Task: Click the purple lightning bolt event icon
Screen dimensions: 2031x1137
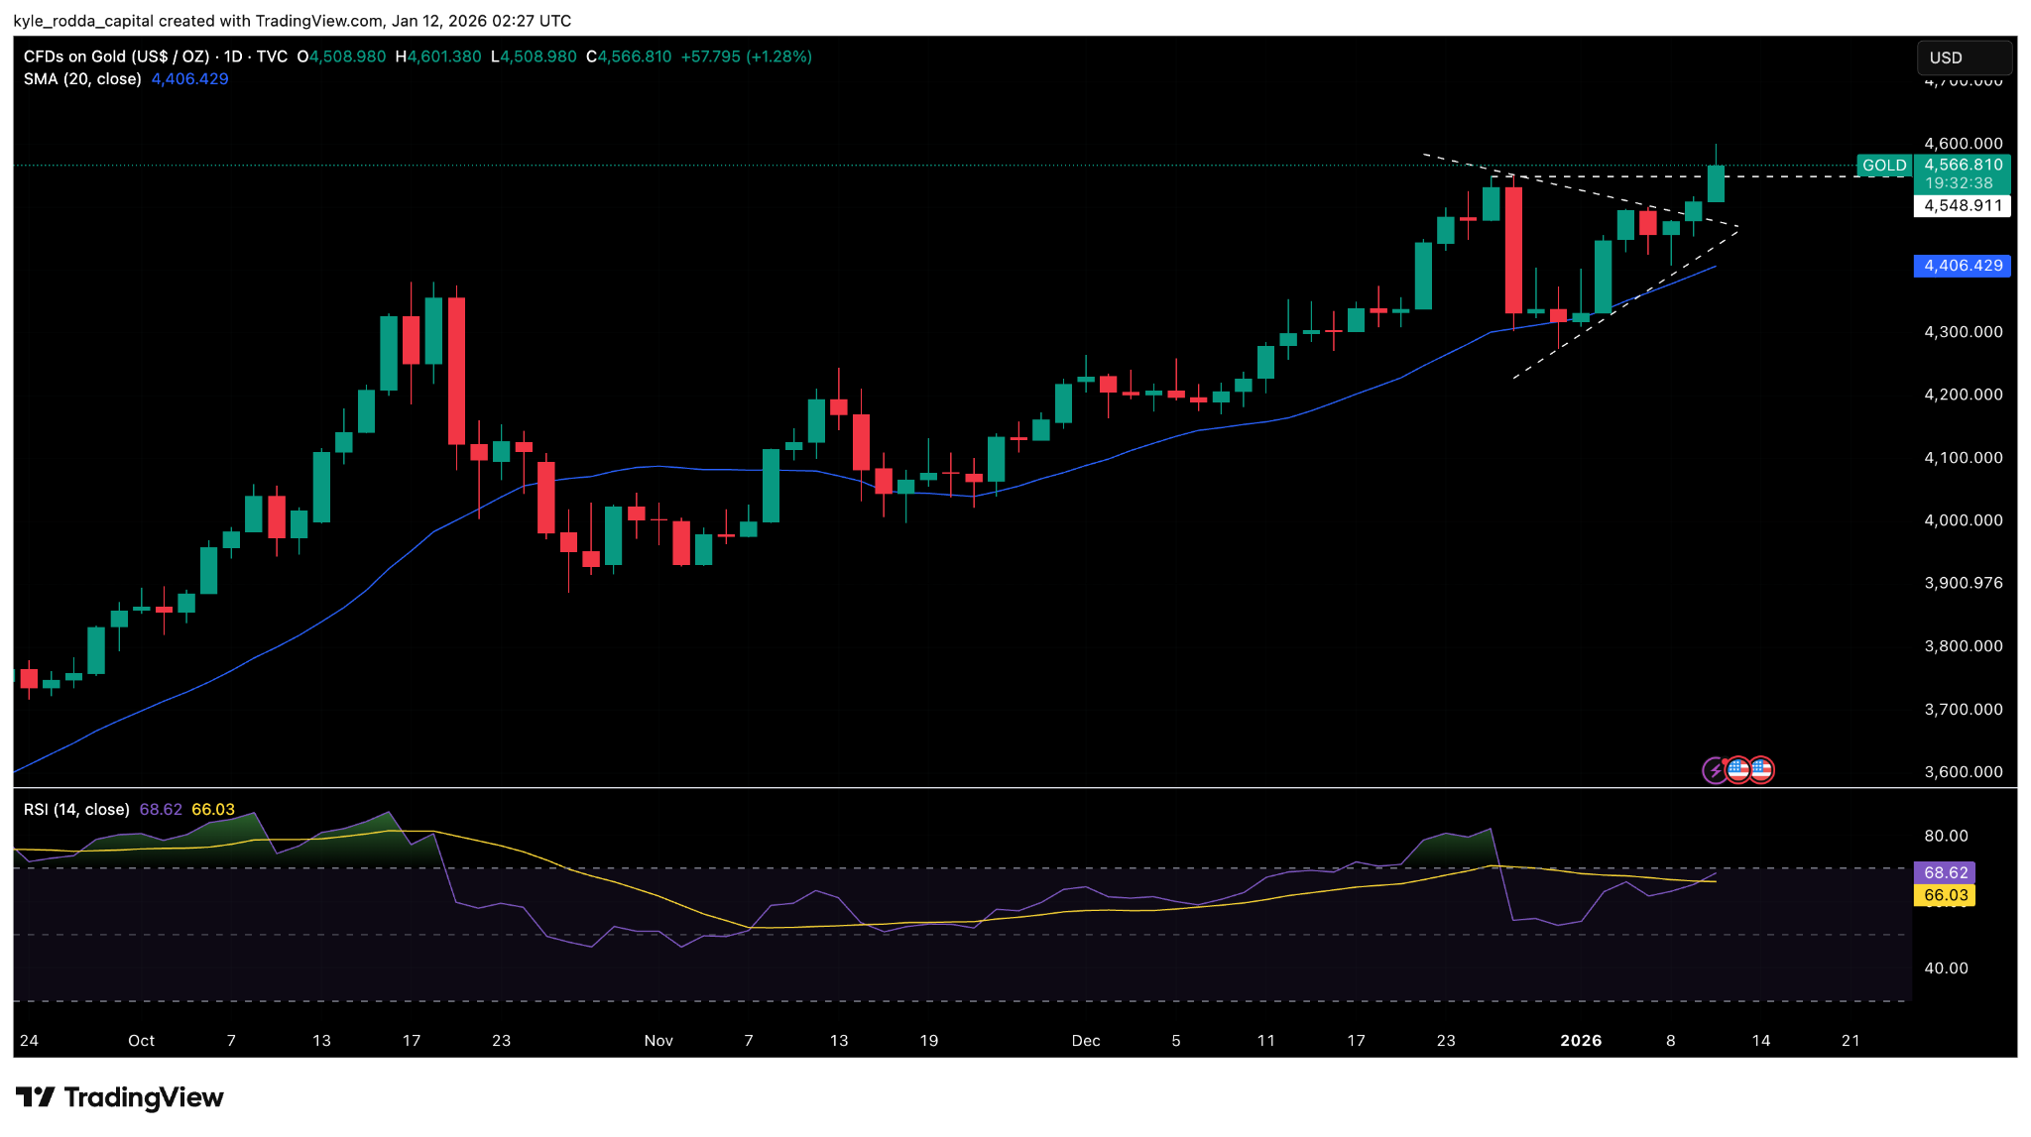Action: [1715, 770]
